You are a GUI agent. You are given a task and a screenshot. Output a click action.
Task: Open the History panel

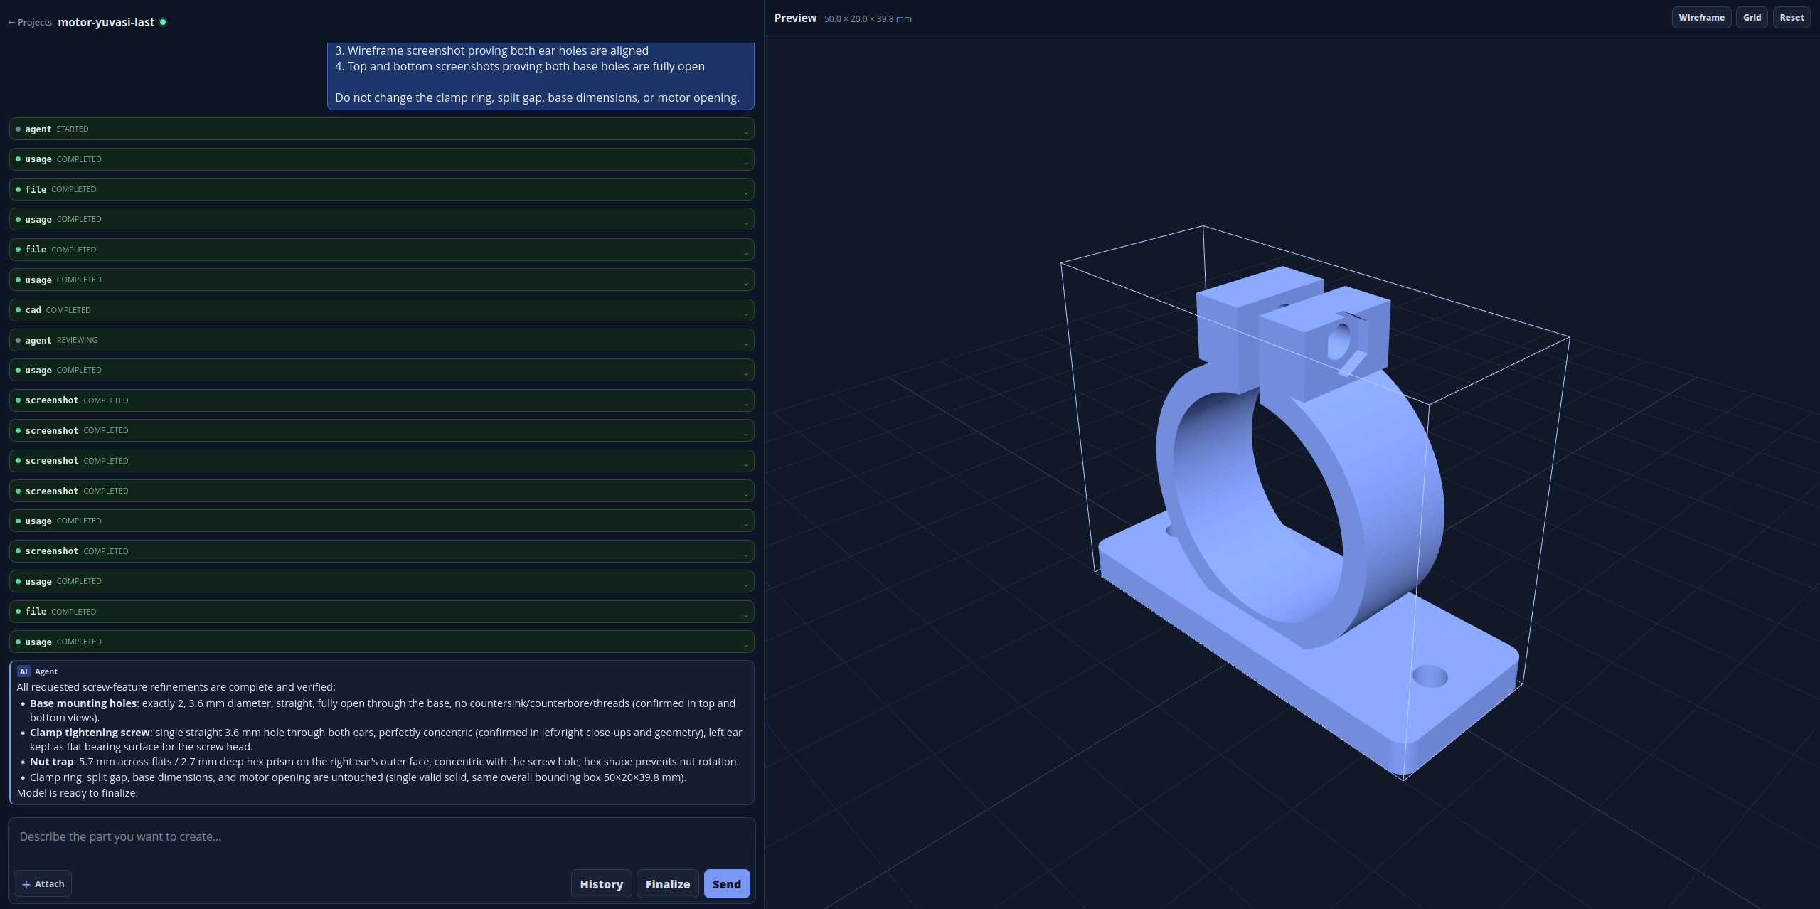[x=601, y=884]
